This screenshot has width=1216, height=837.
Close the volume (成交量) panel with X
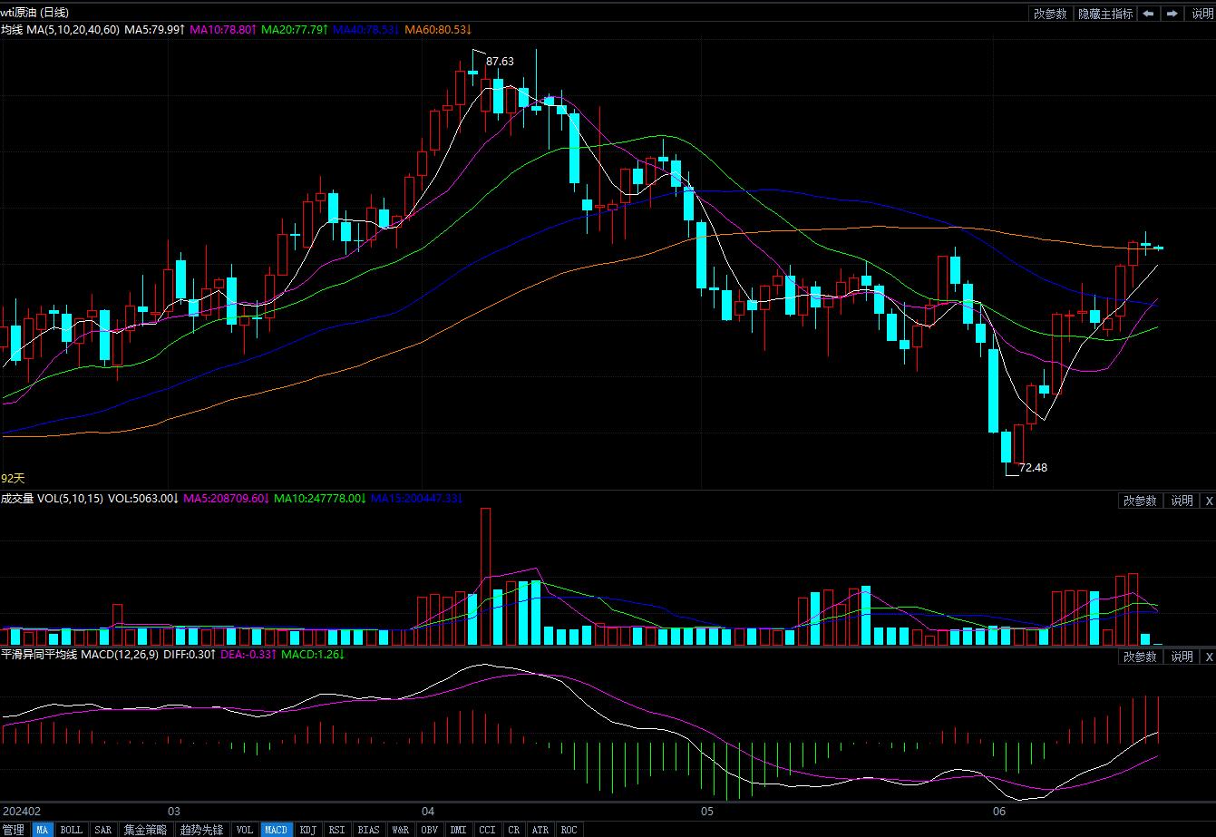point(1208,501)
